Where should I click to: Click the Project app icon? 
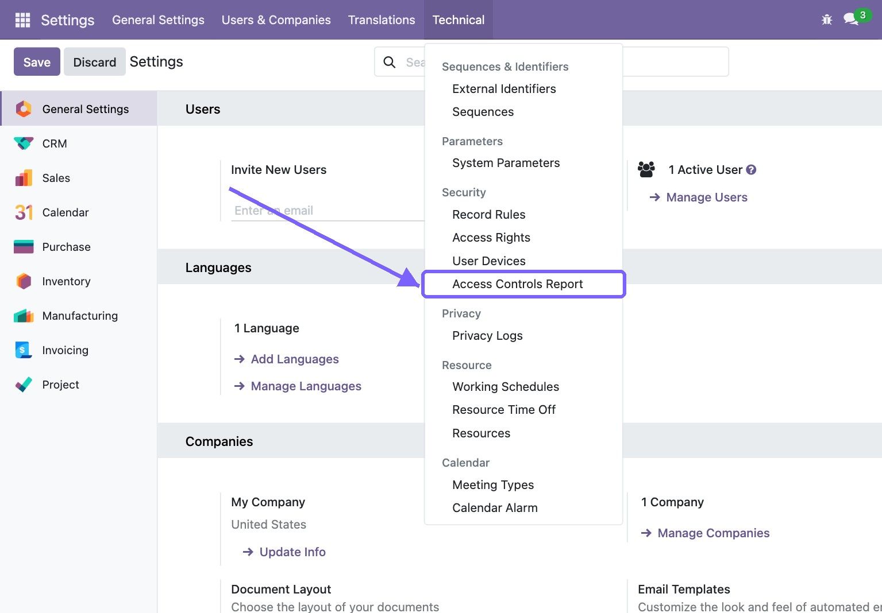point(24,385)
